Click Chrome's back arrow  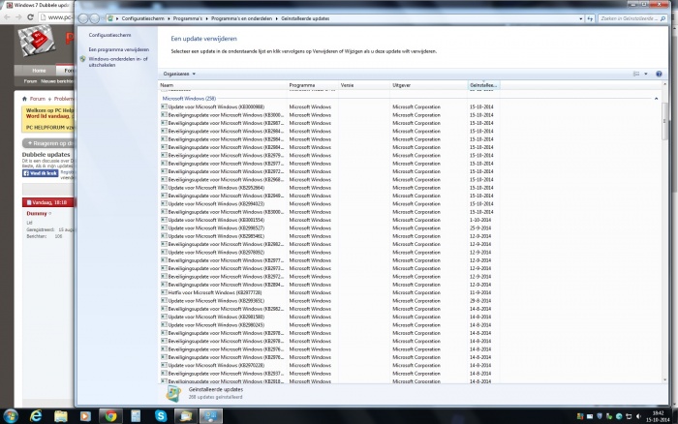pos(7,17)
